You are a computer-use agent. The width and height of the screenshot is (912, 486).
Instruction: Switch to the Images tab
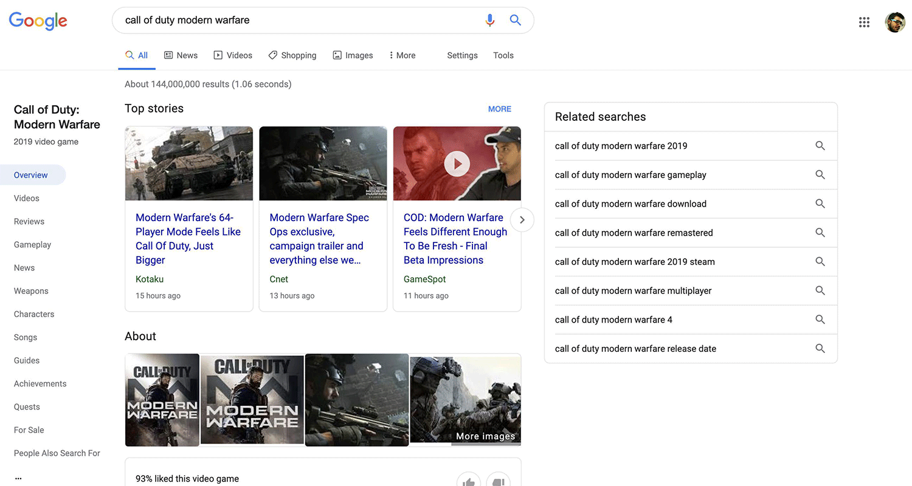(x=353, y=55)
